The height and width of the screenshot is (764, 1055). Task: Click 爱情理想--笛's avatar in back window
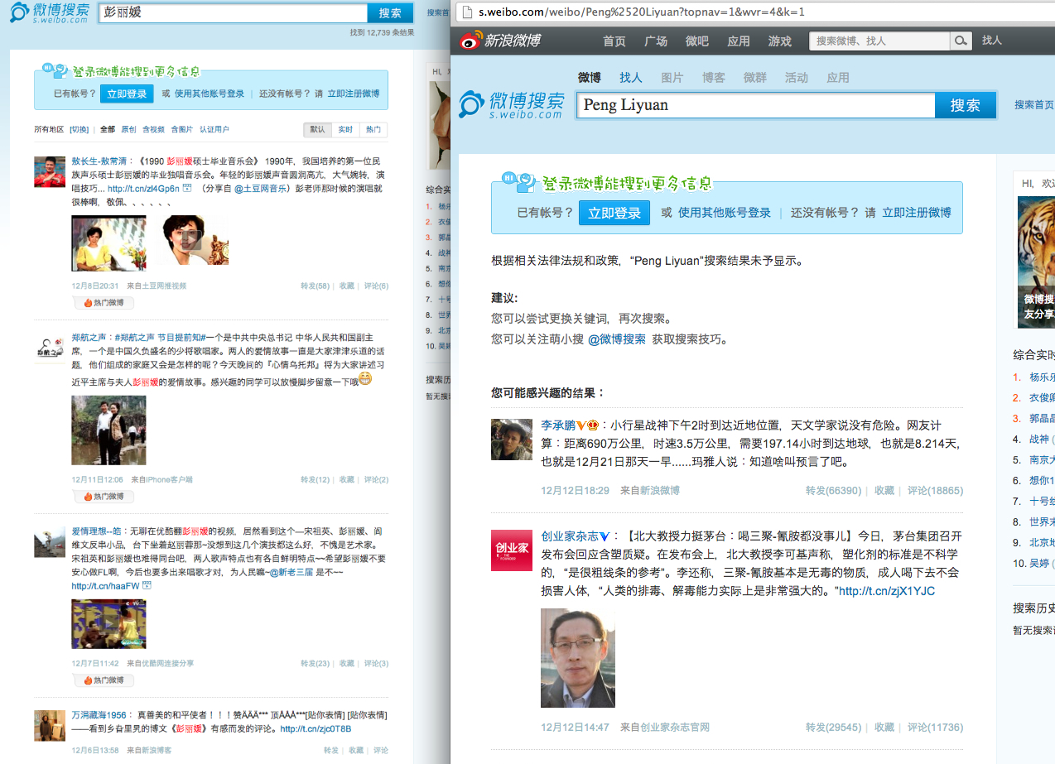point(50,541)
